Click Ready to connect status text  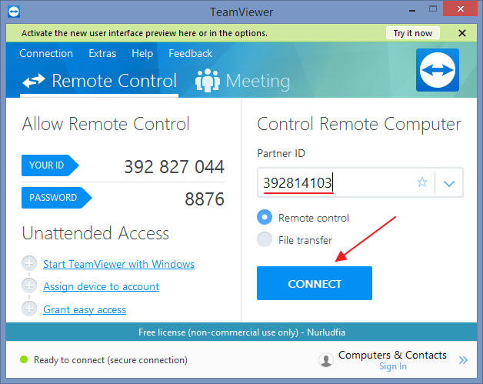pyautogui.click(x=111, y=360)
